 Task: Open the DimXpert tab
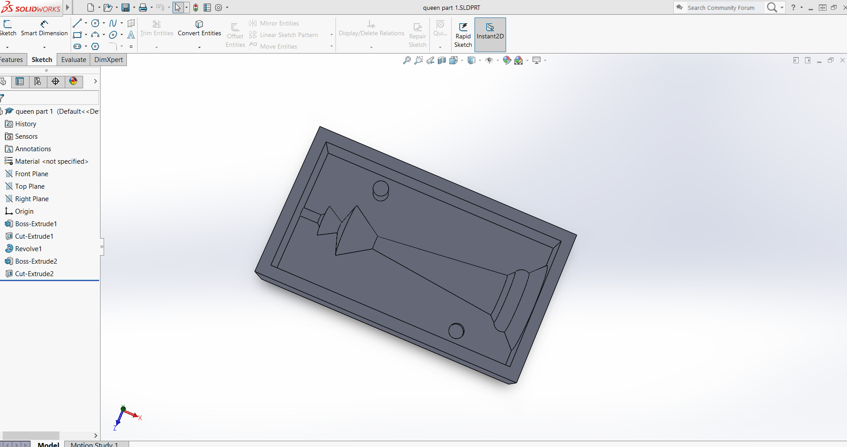point(109,60)
